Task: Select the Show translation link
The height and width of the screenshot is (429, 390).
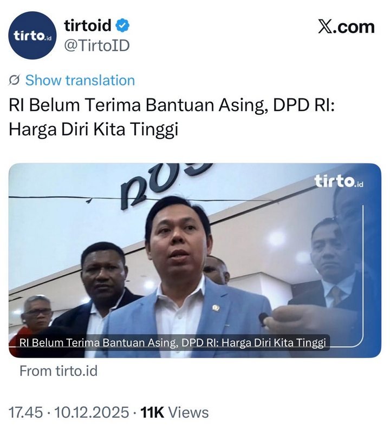Action: 80,81
